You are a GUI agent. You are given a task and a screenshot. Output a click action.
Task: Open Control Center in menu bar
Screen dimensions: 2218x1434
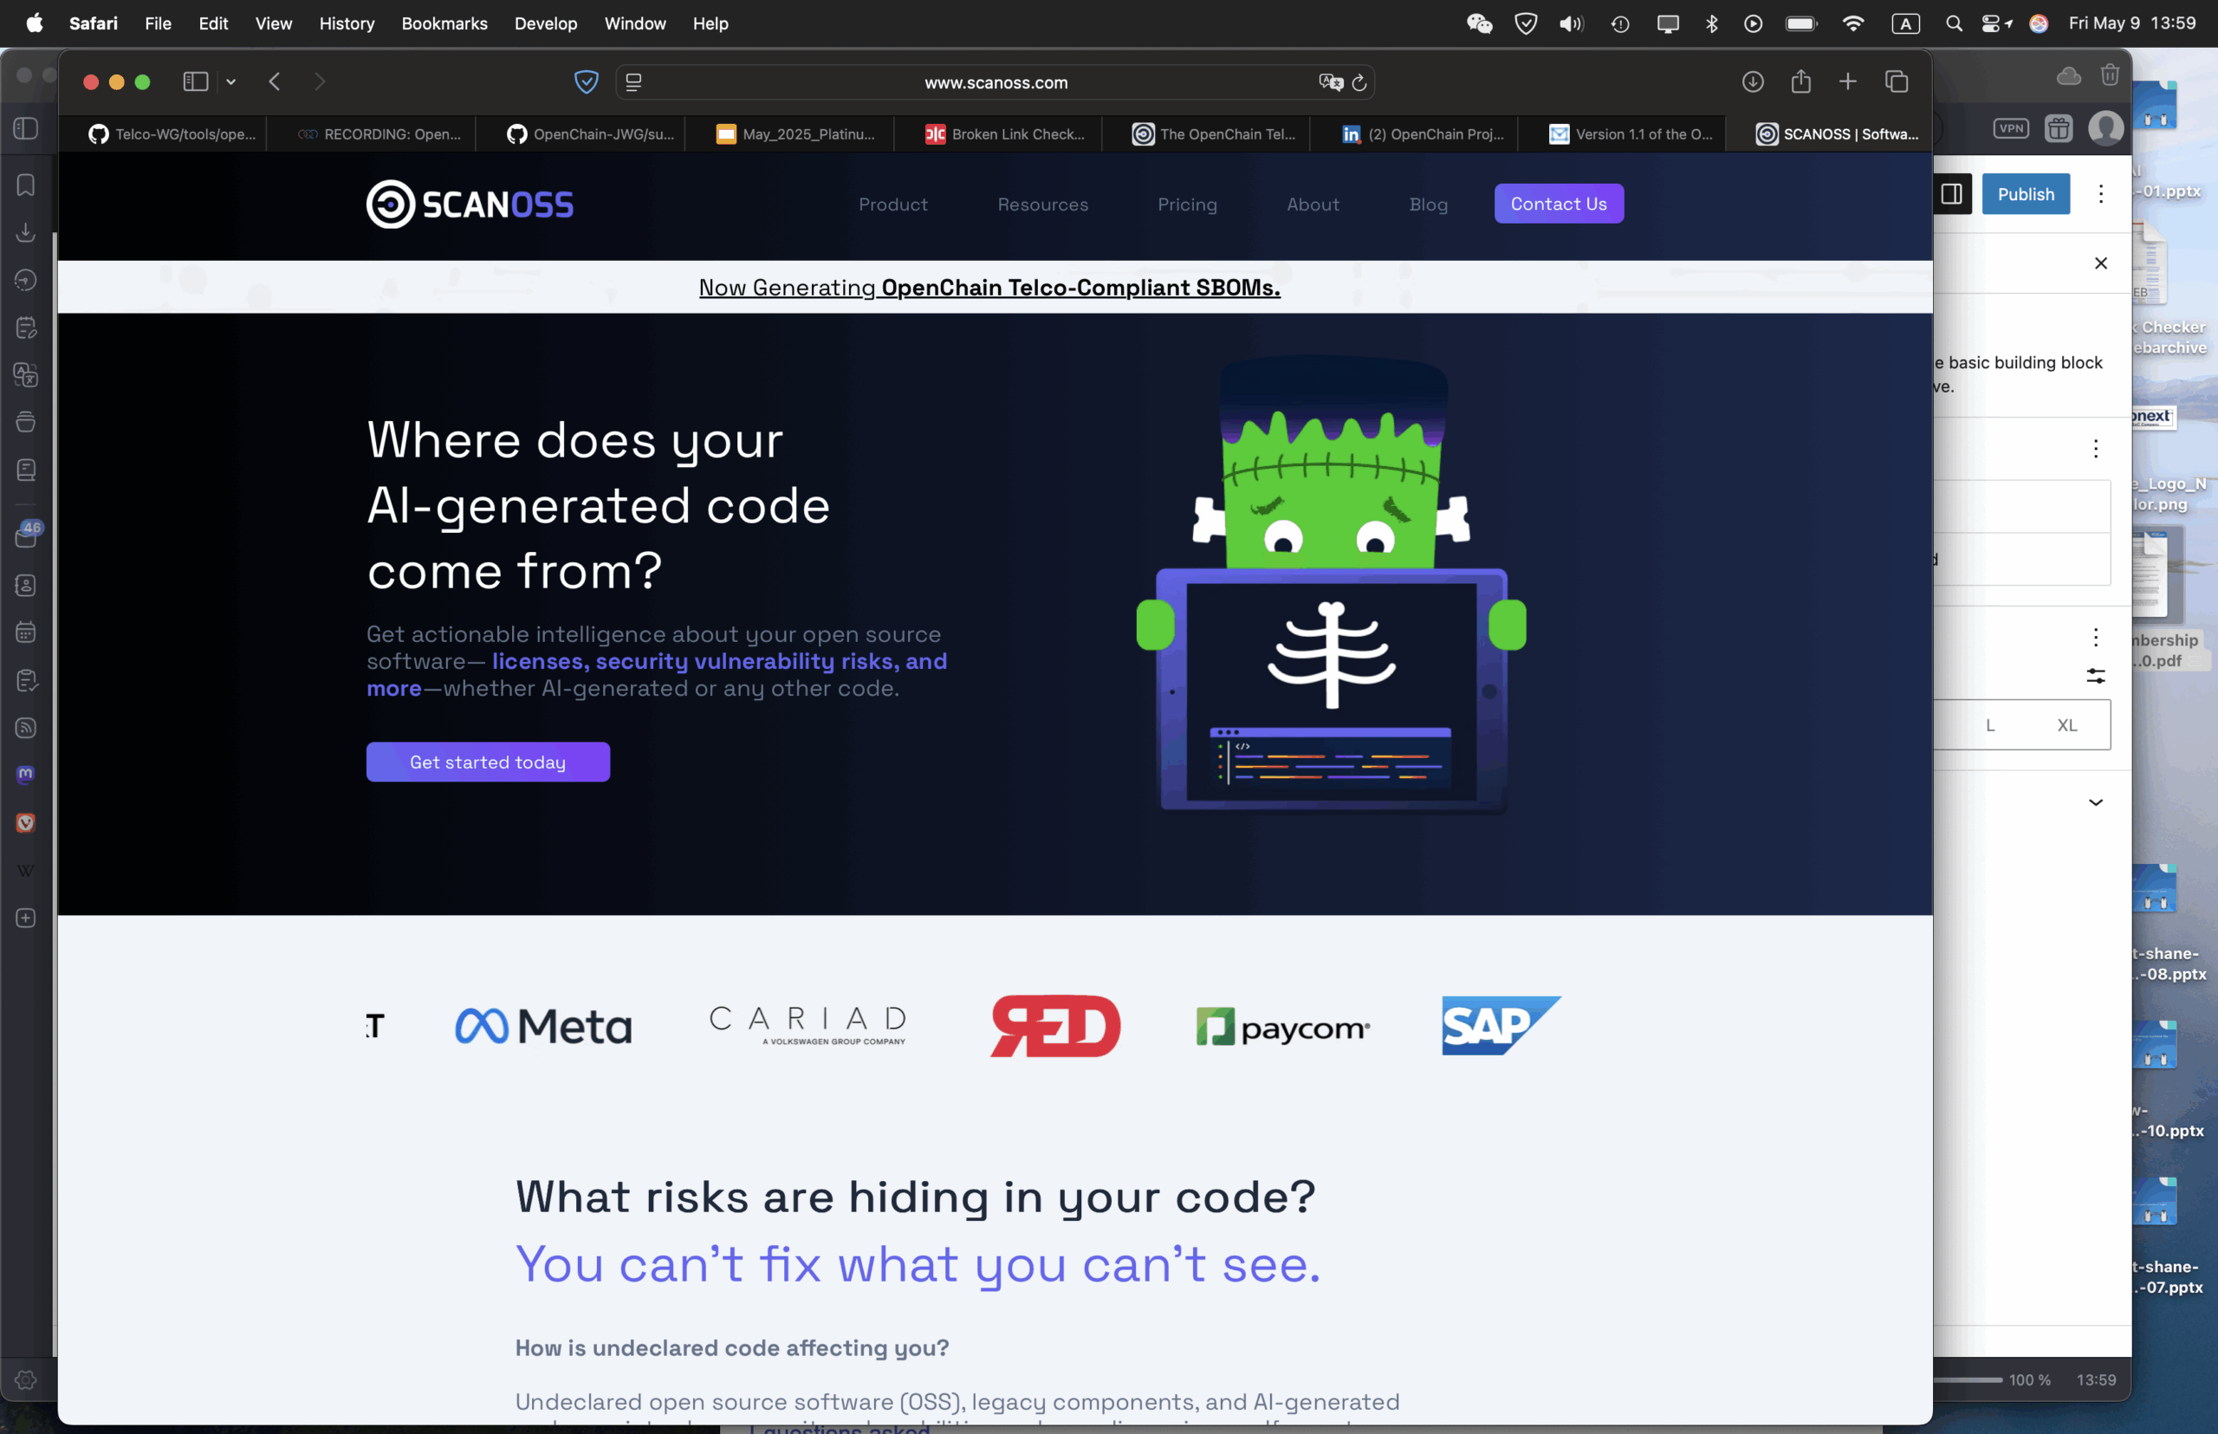(1993, 23)
